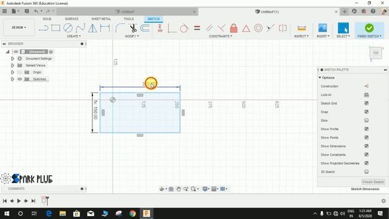The height and width of the screenshot is (219, 389).
Task: Apply the Equal constraint
Action: coord(197,28)
